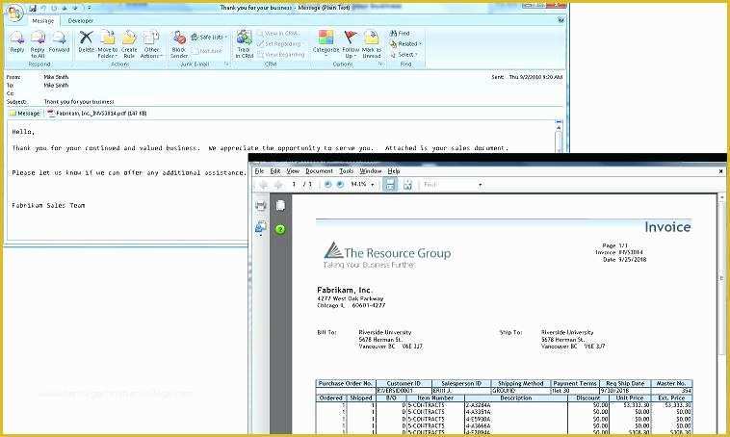Click the Find text field in PDF toolbar

click(x=449, y=185)
